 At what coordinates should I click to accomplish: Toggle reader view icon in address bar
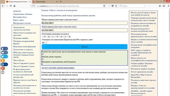point(104,6)
